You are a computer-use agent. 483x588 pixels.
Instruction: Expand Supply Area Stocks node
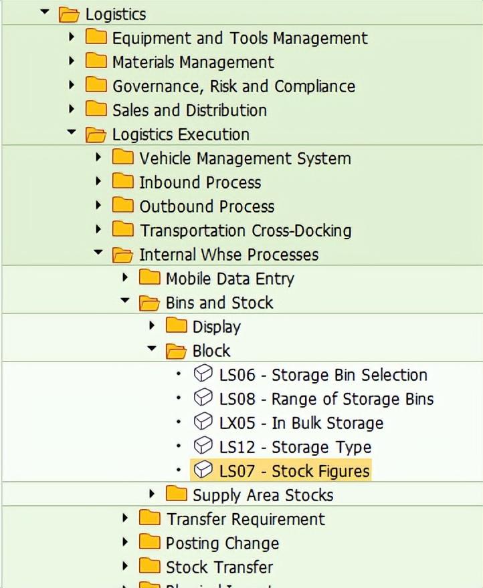152,494
